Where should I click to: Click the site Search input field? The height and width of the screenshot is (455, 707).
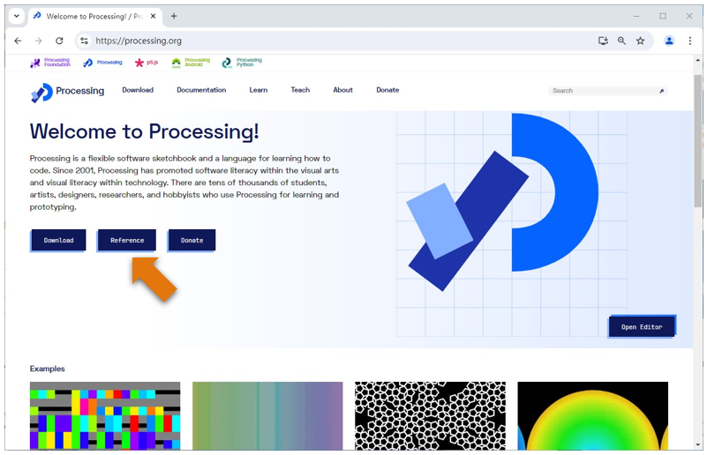click(x=607, y=91)
